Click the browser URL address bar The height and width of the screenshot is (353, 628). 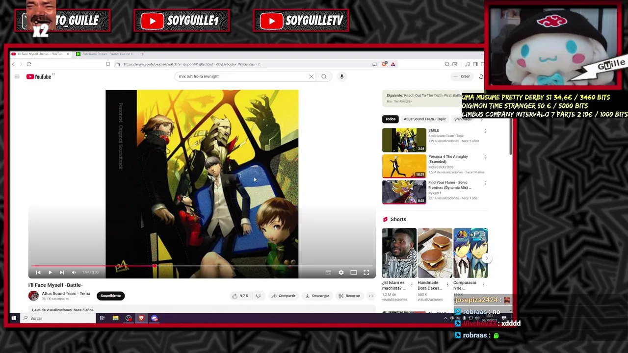(x=245, y=64)
